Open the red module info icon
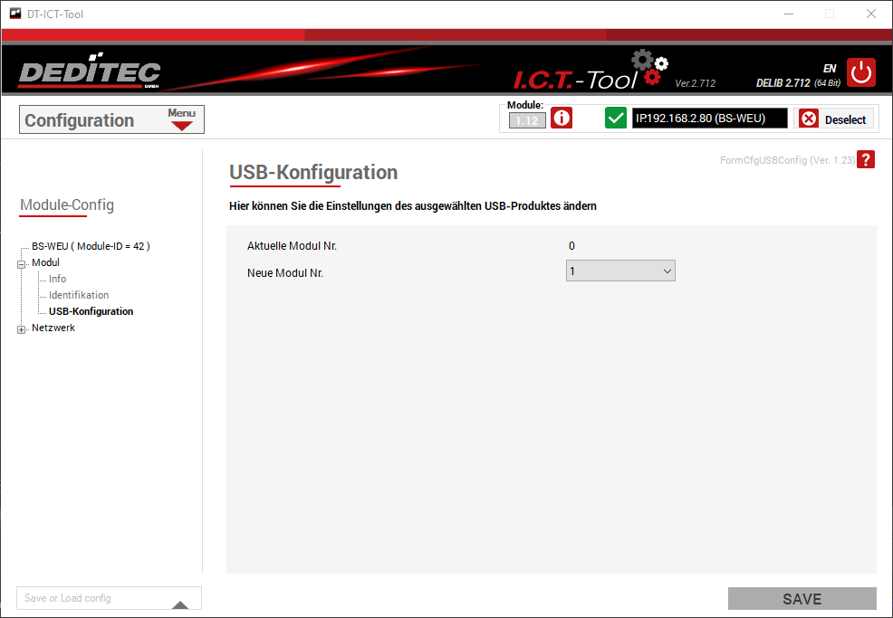 562,119
